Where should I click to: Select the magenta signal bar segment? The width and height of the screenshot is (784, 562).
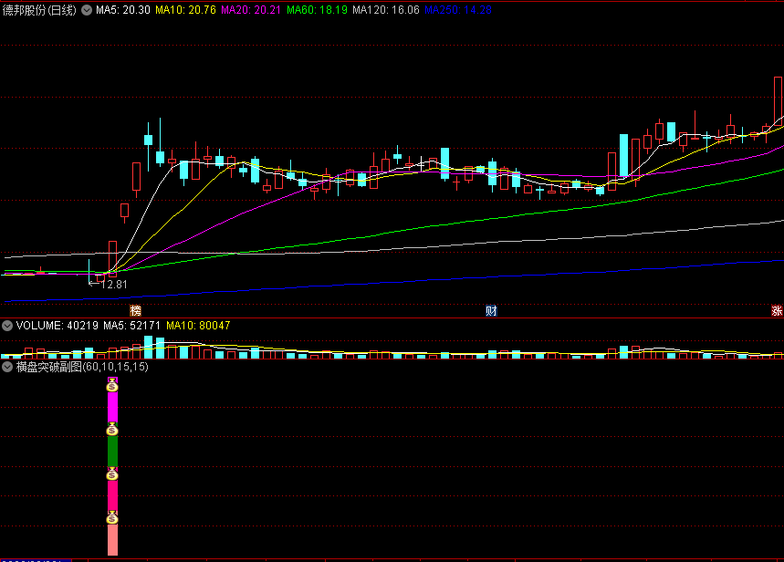tap(112, 407)
